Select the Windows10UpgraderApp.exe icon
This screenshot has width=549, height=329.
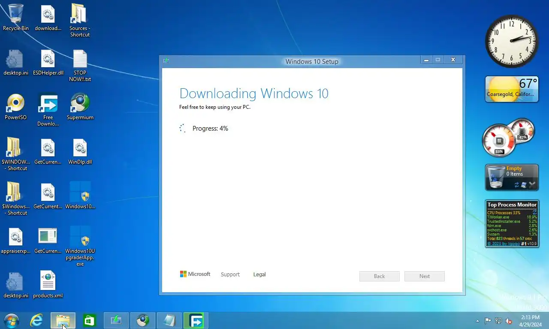point(80,246)
